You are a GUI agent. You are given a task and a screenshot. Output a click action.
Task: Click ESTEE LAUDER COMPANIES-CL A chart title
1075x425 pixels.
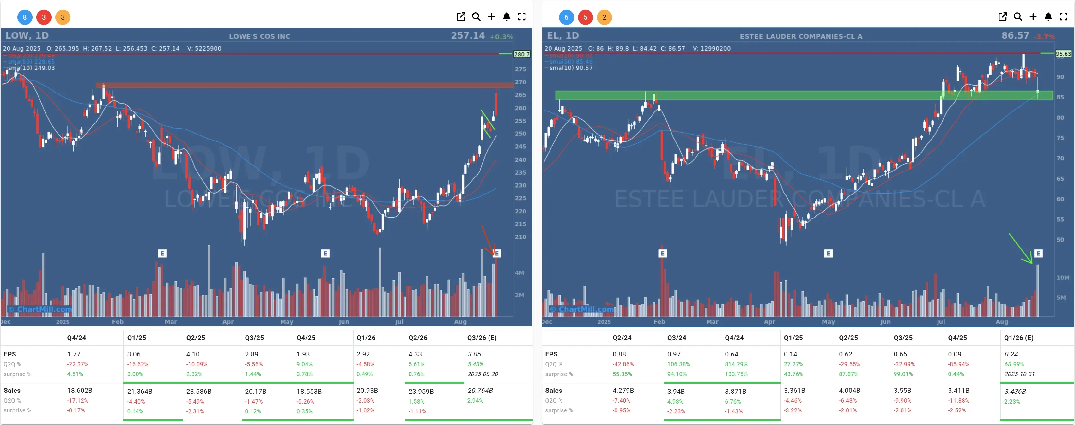pos(801,36)
